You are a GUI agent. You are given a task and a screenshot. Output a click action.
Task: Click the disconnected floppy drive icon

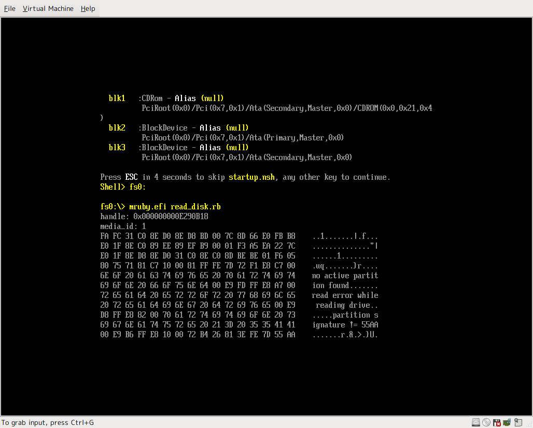(x=497, y=422)
